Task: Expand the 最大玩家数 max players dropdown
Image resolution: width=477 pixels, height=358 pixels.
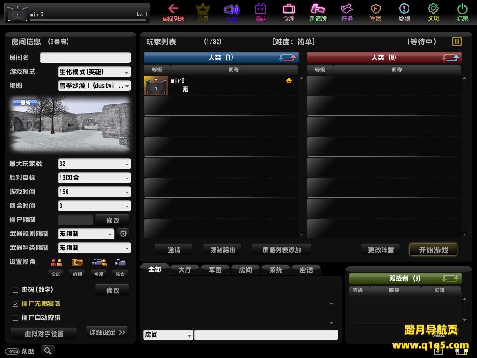Action: 94,164
